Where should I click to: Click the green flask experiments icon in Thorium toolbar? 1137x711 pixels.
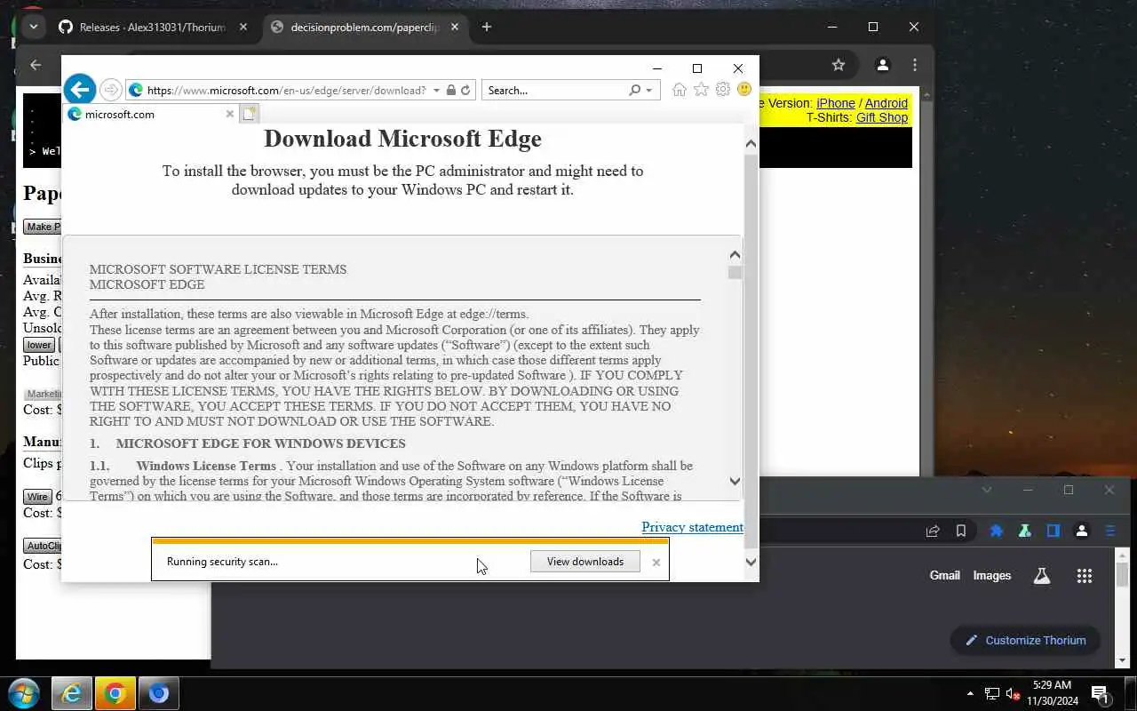tap(1025, 531)
